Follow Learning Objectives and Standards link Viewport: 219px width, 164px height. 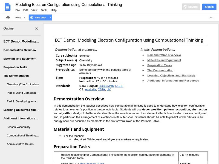pos(171,75)
